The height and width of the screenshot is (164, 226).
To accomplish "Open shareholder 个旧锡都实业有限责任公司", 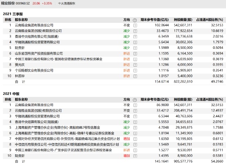I will tap(34, 70).
